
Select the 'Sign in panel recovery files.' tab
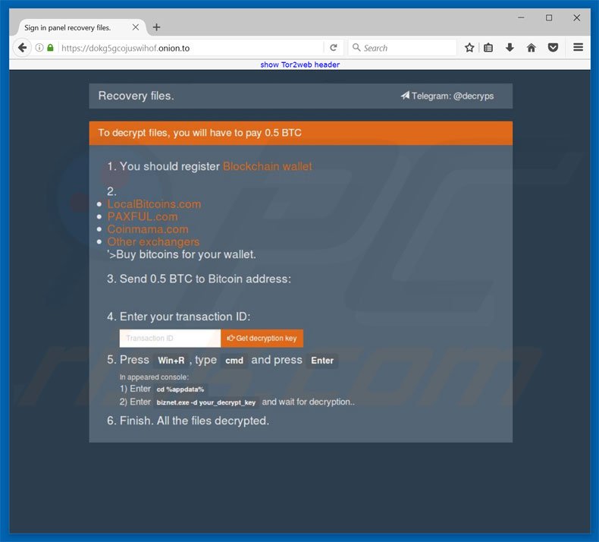pyautogui.click(x=79, y=27)
